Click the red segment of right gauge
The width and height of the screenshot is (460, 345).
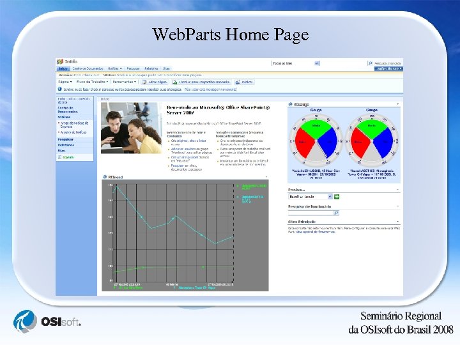(358, 142)
